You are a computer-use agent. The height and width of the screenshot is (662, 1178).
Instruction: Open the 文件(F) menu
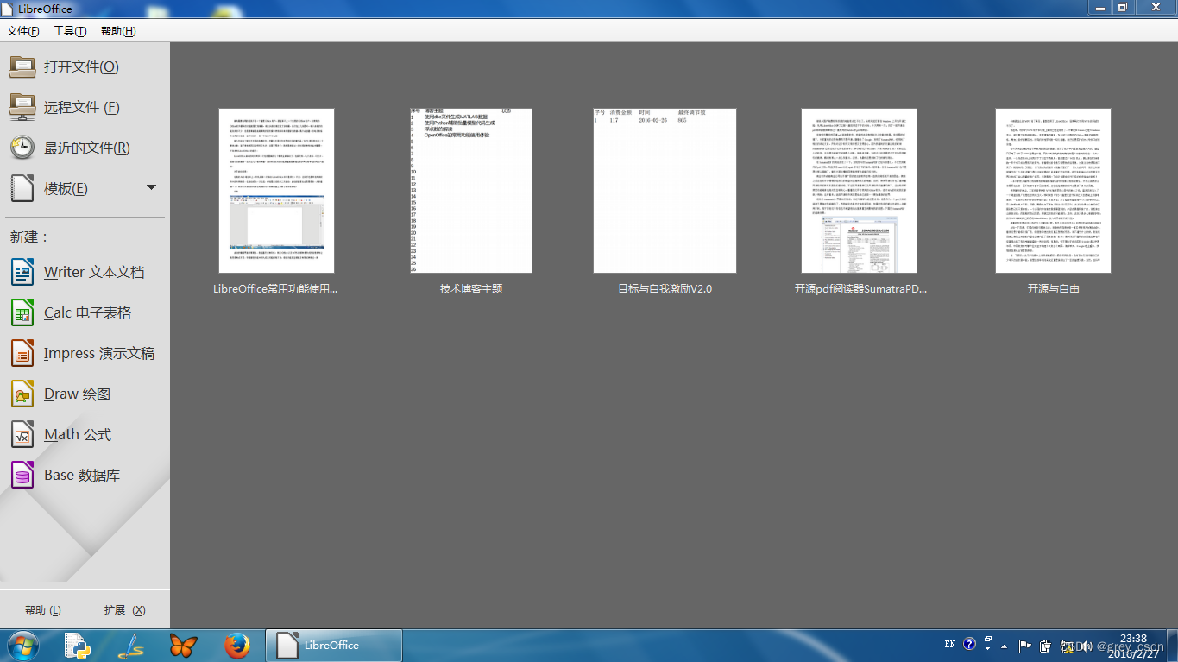tap(23, 31)
